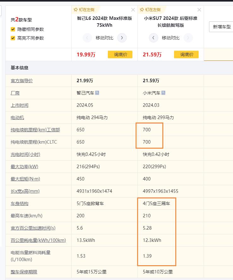Click 询底价 for the 智己L6
The height and width of the screenshot is (280, 233).
[x=120, y=54]
